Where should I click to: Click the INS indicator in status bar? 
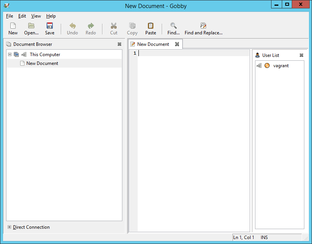point(264,238)
